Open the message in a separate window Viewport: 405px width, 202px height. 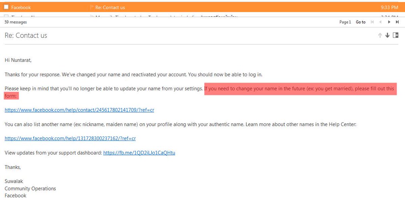(396, 35)
